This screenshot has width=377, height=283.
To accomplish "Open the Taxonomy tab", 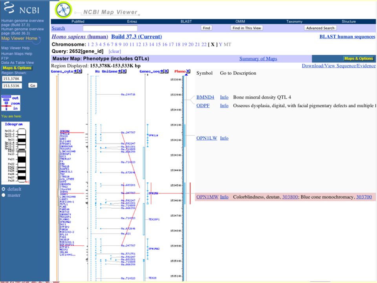I will [294, 21].
